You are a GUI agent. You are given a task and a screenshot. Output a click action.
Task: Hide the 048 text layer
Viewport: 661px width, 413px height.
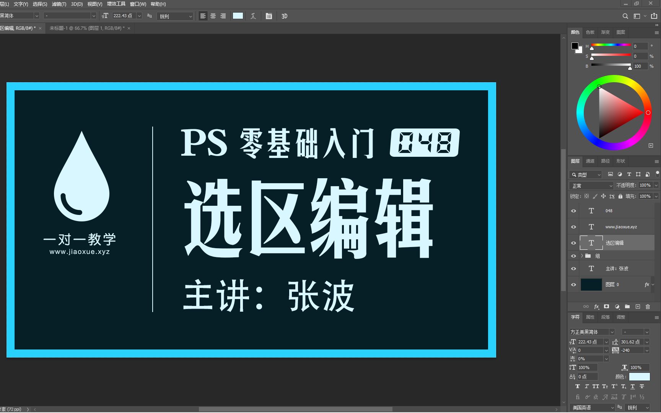click(x=573, y=211)
